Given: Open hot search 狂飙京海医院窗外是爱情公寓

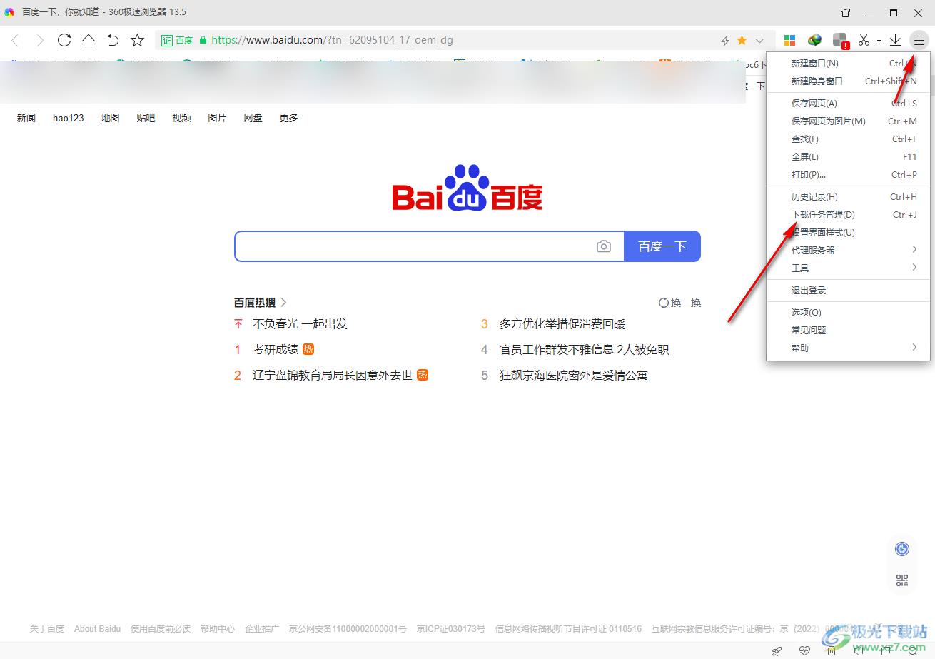Looking at the screenshot, I should [x=574, y=376].
